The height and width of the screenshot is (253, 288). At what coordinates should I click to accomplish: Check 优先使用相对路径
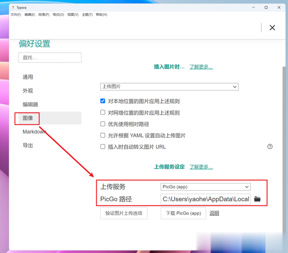[x=103, y=124]
